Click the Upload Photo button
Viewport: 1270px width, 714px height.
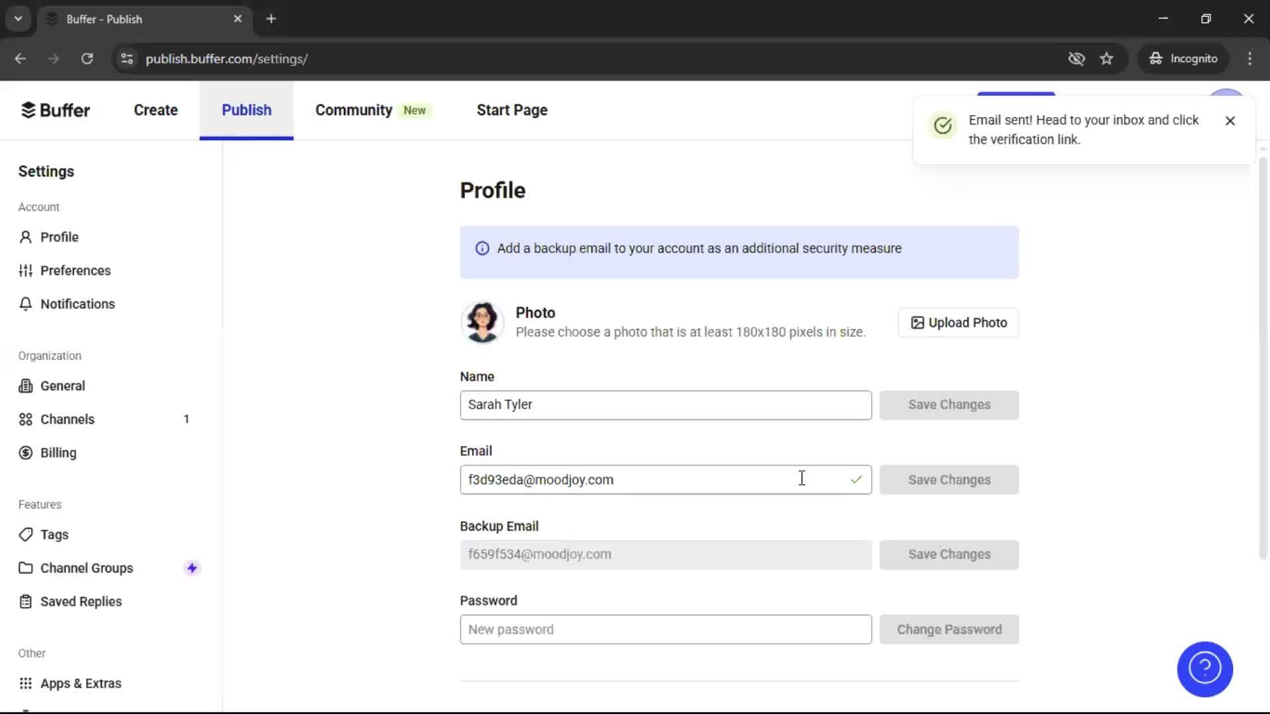coord(958,323)
